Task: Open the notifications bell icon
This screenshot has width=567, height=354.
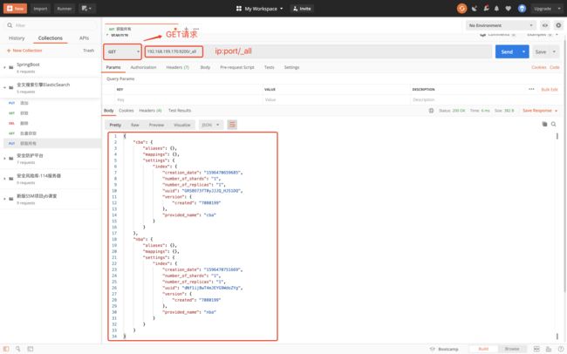Action: [x=497, y=9]
